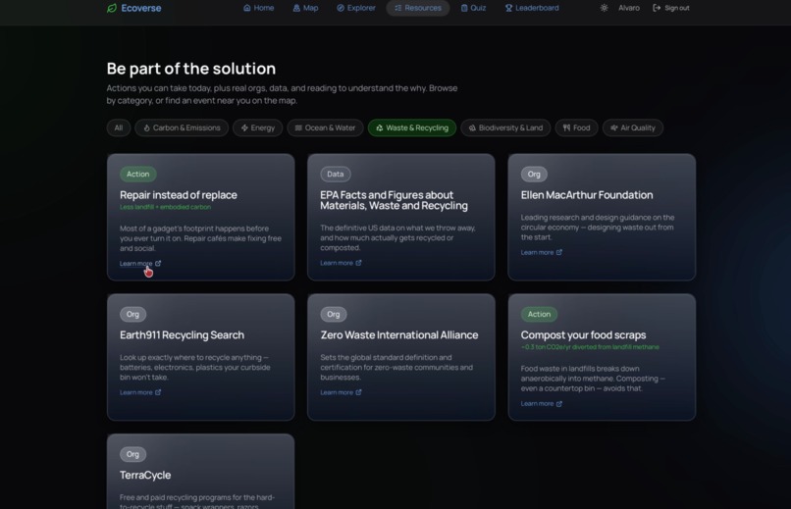The width and height of the screenshot is (791, 509).
Task: Click the flame icon on Carbon & Emissions
Action: tap(147, 128)
